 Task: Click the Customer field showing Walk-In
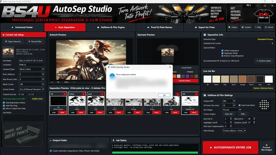[31, 65]
